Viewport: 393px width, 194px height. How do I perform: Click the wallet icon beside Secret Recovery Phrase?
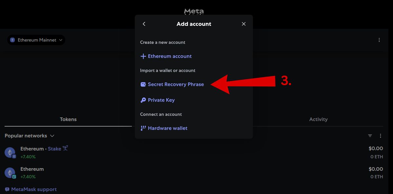[143, 84]
